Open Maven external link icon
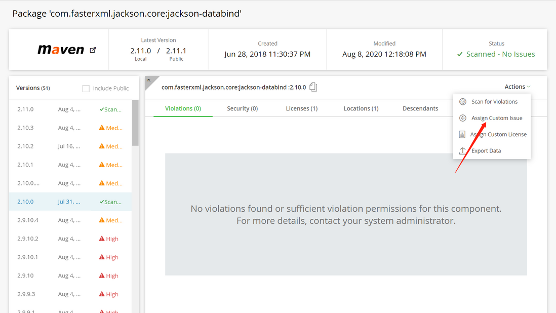556x313 pixels. point(93,50)
